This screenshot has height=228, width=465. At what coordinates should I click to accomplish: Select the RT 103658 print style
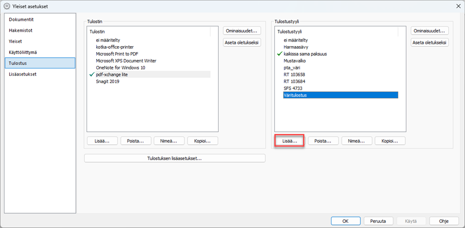pyautogui.click(x=294, y=74)
